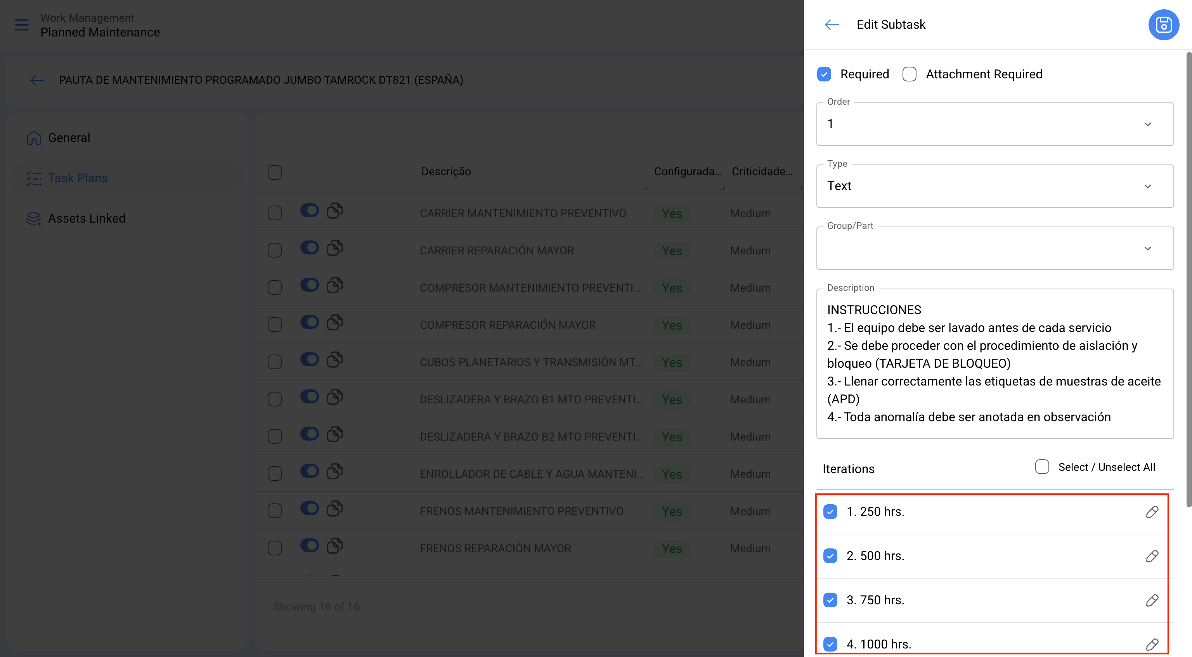1192x657 pixels.
Task: Switch off the COMPRESOR REPARACIÓN MAYOR toggle
Action: pos(309,322)
